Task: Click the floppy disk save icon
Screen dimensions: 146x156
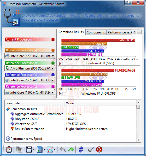Action: [x=29, y=149]
